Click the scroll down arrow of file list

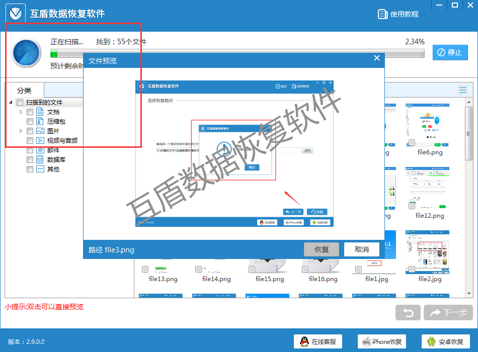pyautogui.click(x=469, y=294)
